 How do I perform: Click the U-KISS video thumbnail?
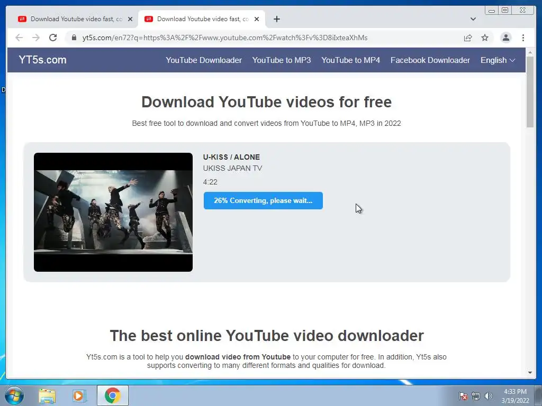[113, 212]
